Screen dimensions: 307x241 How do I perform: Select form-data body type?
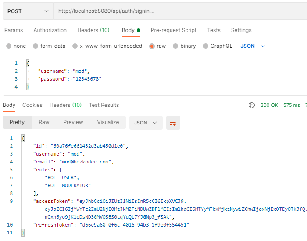click(49, 46)
